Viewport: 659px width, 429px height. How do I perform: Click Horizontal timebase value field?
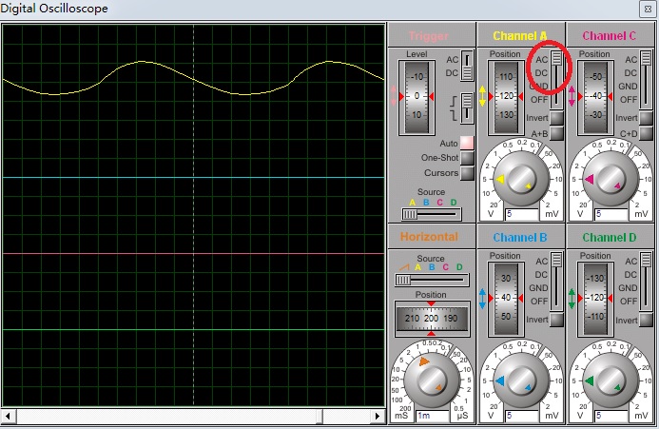tap(431, 416)
